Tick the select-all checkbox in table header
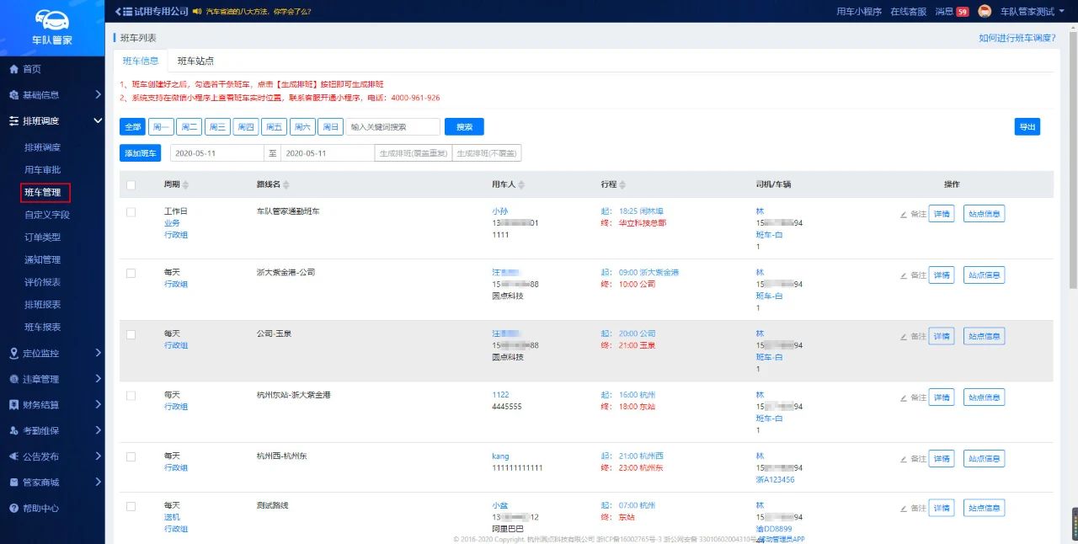Image resolution: width=1078 pixels, height=544 pixels. pyautogui.click(x=131, y=184)
